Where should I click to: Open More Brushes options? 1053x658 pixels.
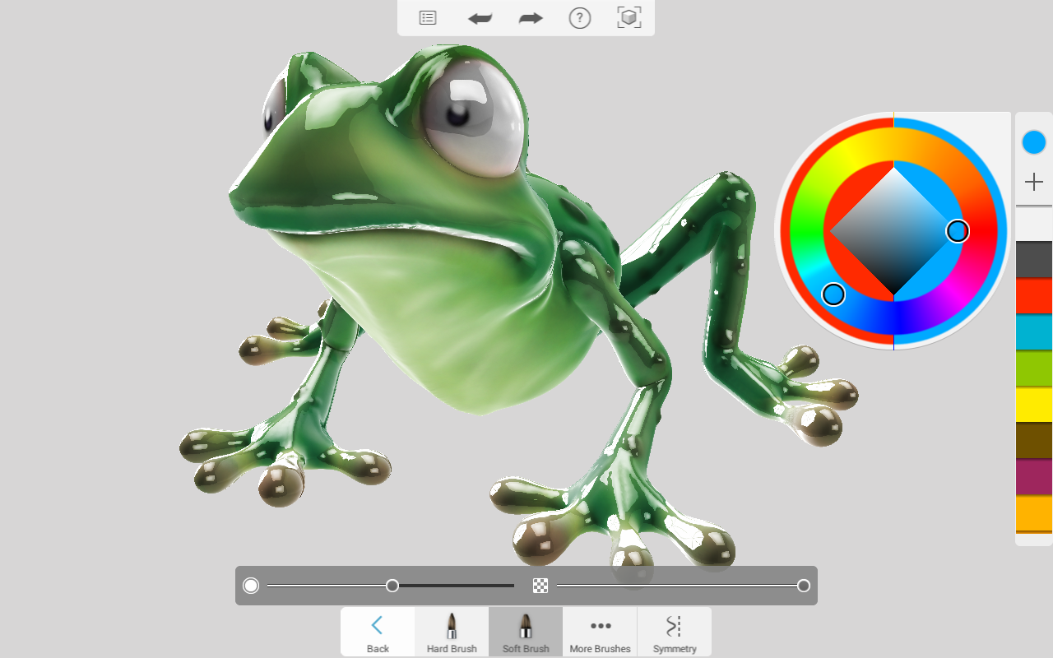(601, 632)
